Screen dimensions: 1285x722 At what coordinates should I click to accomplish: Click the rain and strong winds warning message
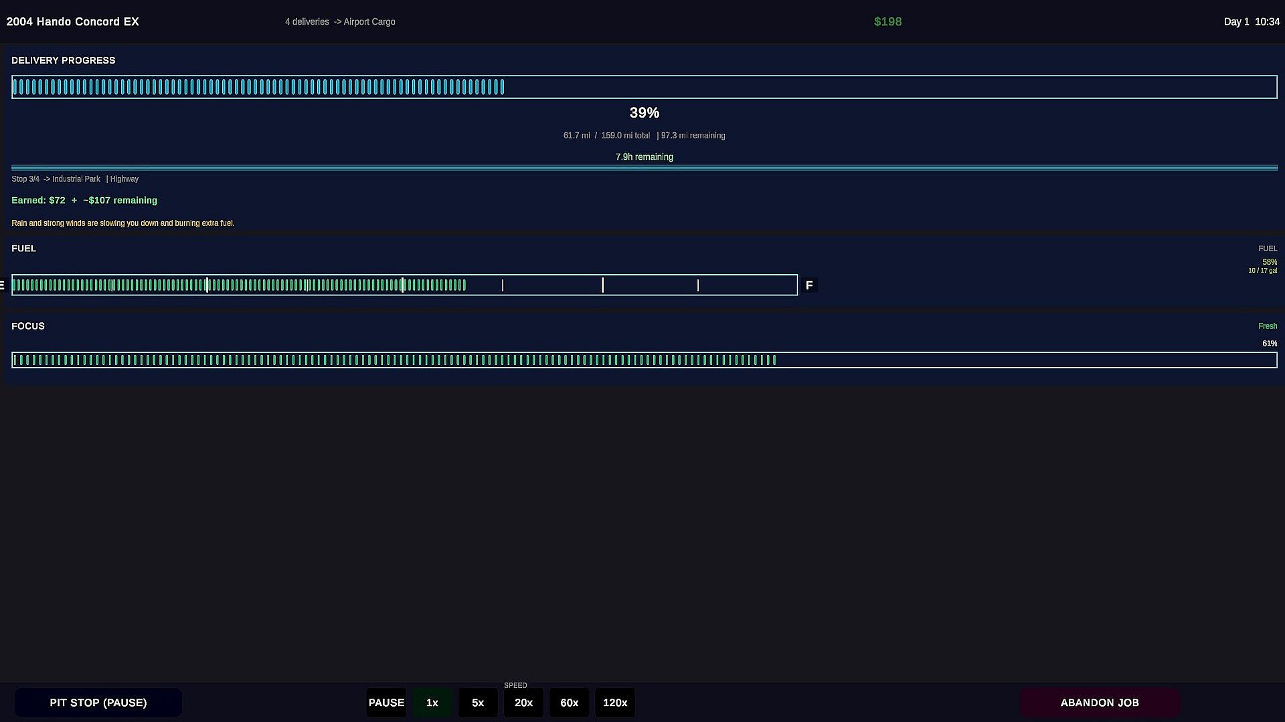coord(123,223)
